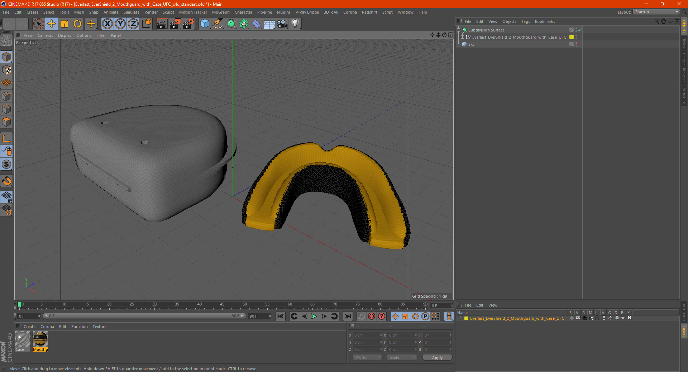
Task: Add a Camera object
Action: (x=282, y=24)
